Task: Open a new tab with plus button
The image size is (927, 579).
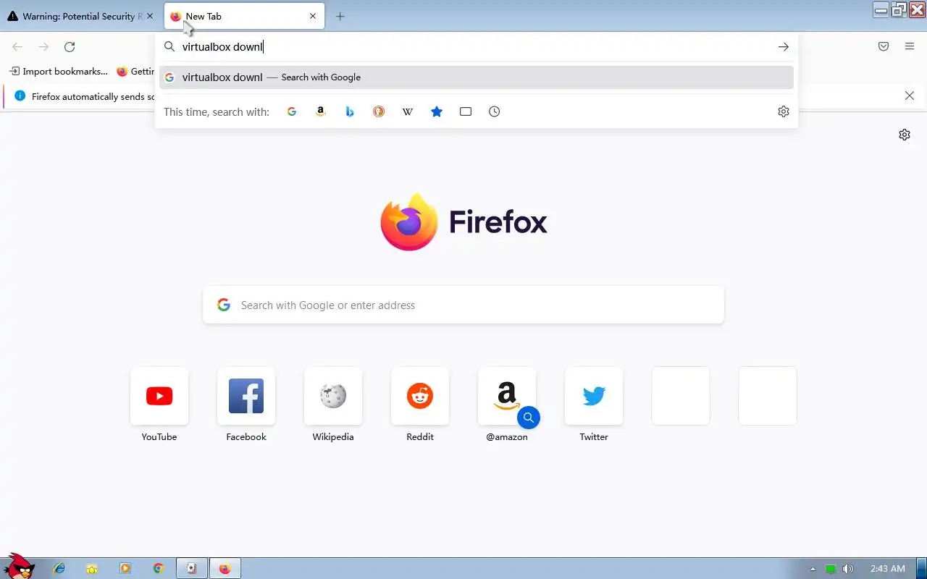Action: point(340,16)
